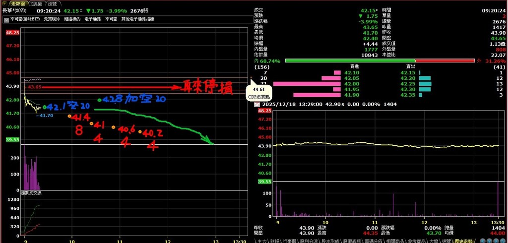Select the 歷史走勢 bottom tab
The image size is (508, 243).
[x=464, y=240]
